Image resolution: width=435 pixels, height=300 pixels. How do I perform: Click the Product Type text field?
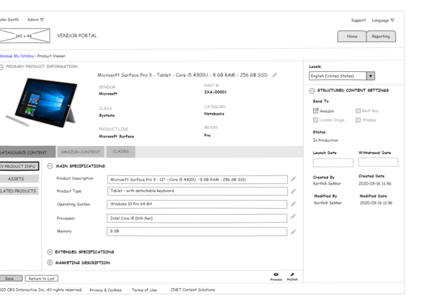pyautogui.click(x=197, y=191)
